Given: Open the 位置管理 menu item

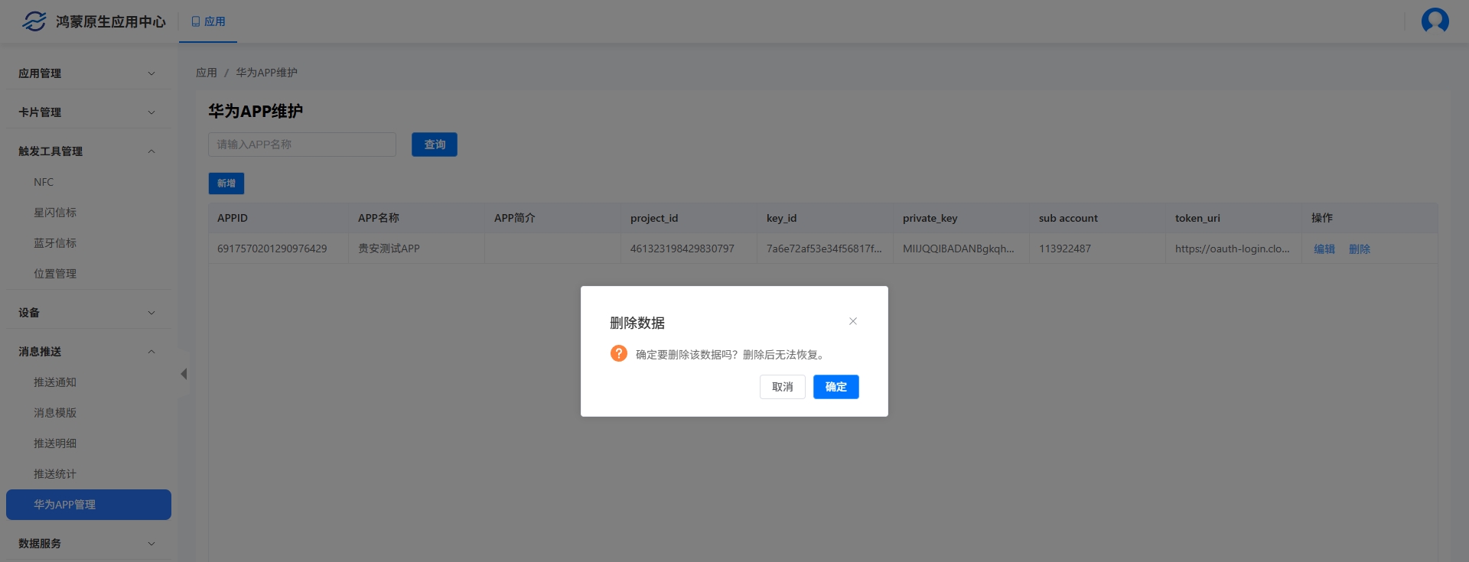Looking at the screenshot, I should coord(88,274).
